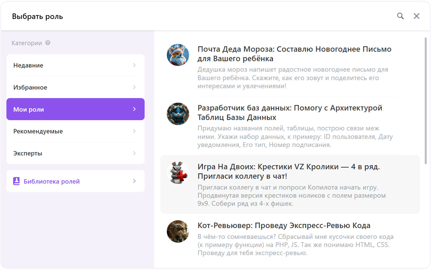Viewport: 431px width, 270px height.
Task: Open the Недавние category
Action: tap(28, 65)
